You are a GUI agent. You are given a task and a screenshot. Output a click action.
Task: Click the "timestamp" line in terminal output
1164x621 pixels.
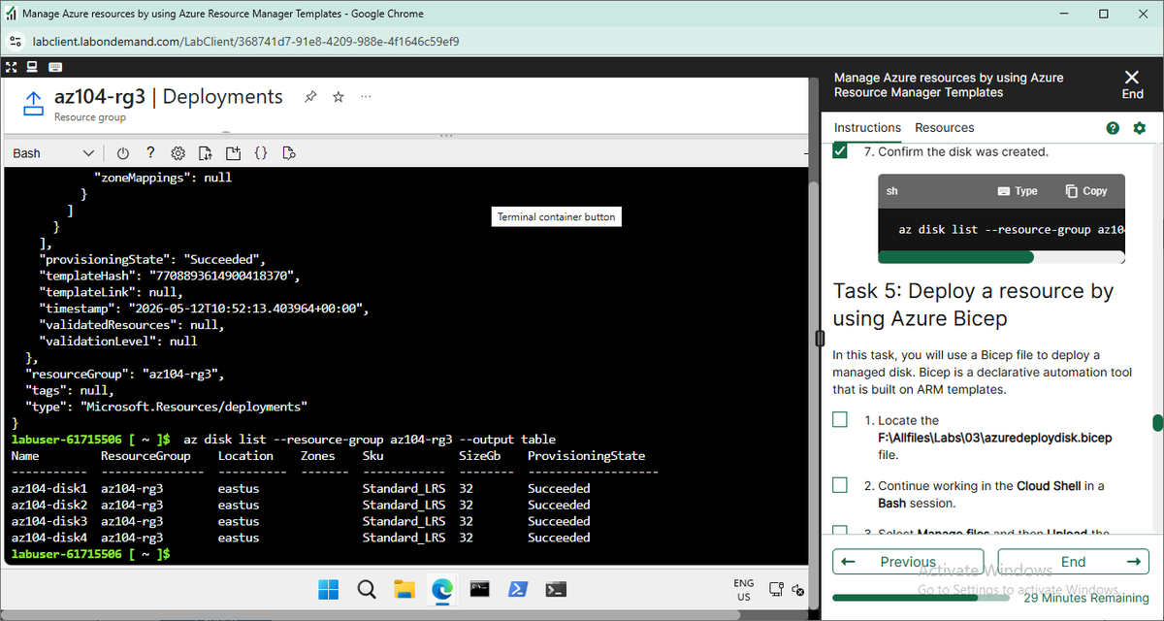[x=205, y=309]
